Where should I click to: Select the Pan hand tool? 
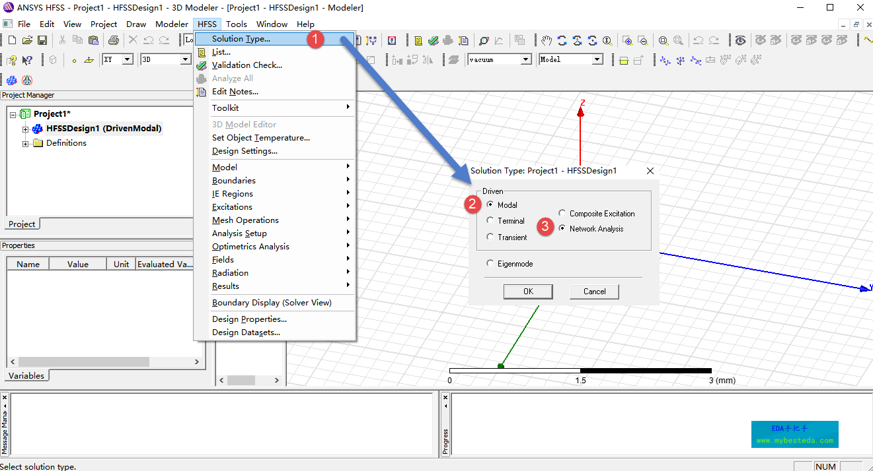coord(547,40)
